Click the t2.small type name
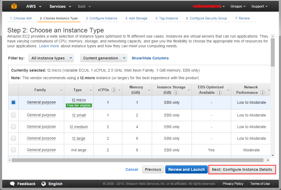 [79, 115]
